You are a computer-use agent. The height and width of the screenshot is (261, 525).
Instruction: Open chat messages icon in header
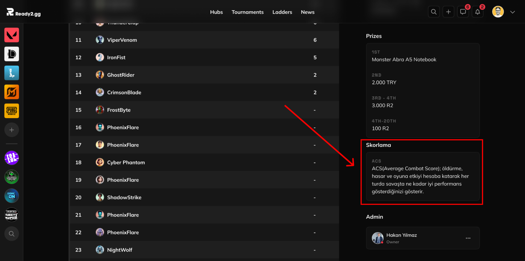pos(463,12)
